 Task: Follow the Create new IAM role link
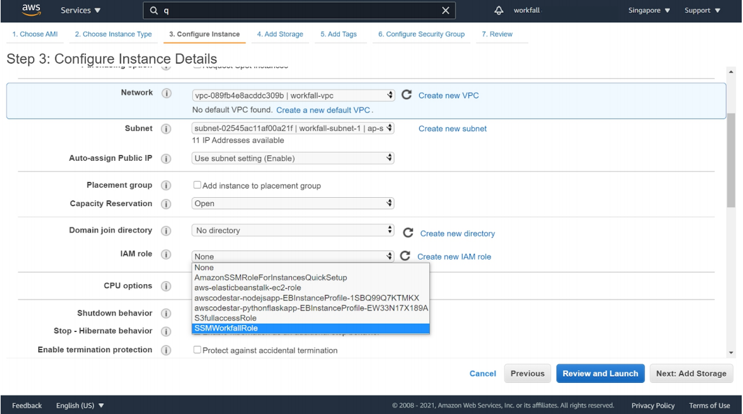[454, 257]
